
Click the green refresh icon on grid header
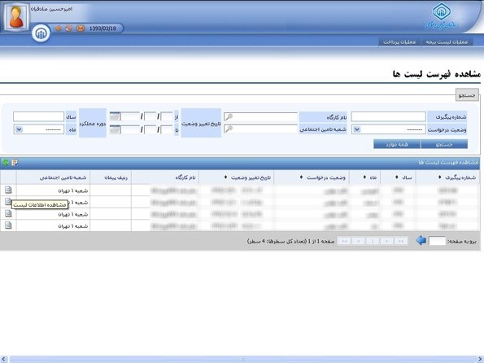tap(5, 162)
